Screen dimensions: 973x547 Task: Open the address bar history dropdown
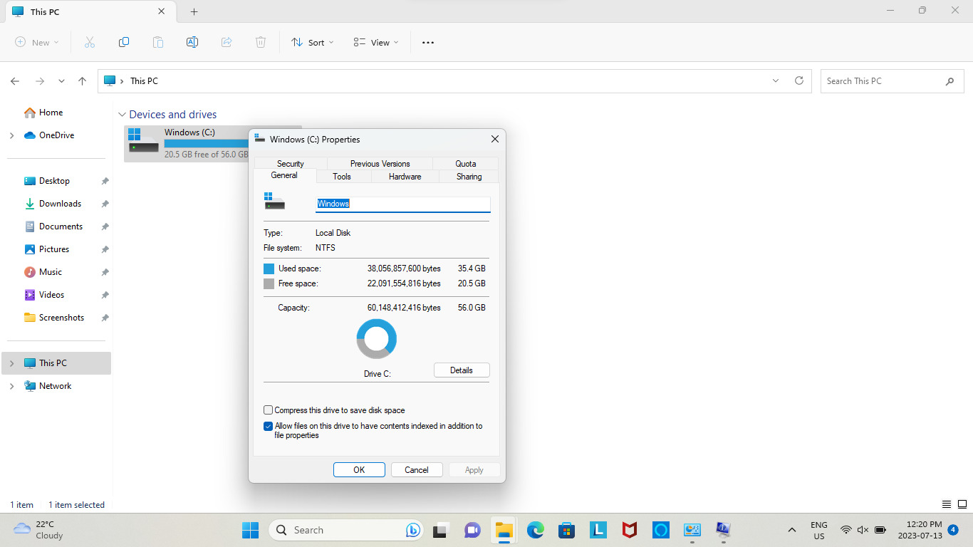776,81
